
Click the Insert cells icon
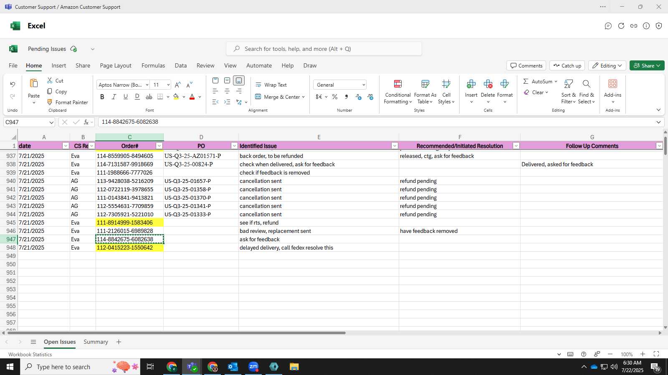[x=471, y=84]
